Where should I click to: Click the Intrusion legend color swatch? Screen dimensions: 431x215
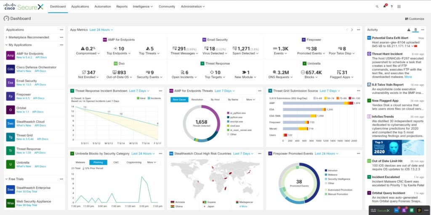click(325, 170)
